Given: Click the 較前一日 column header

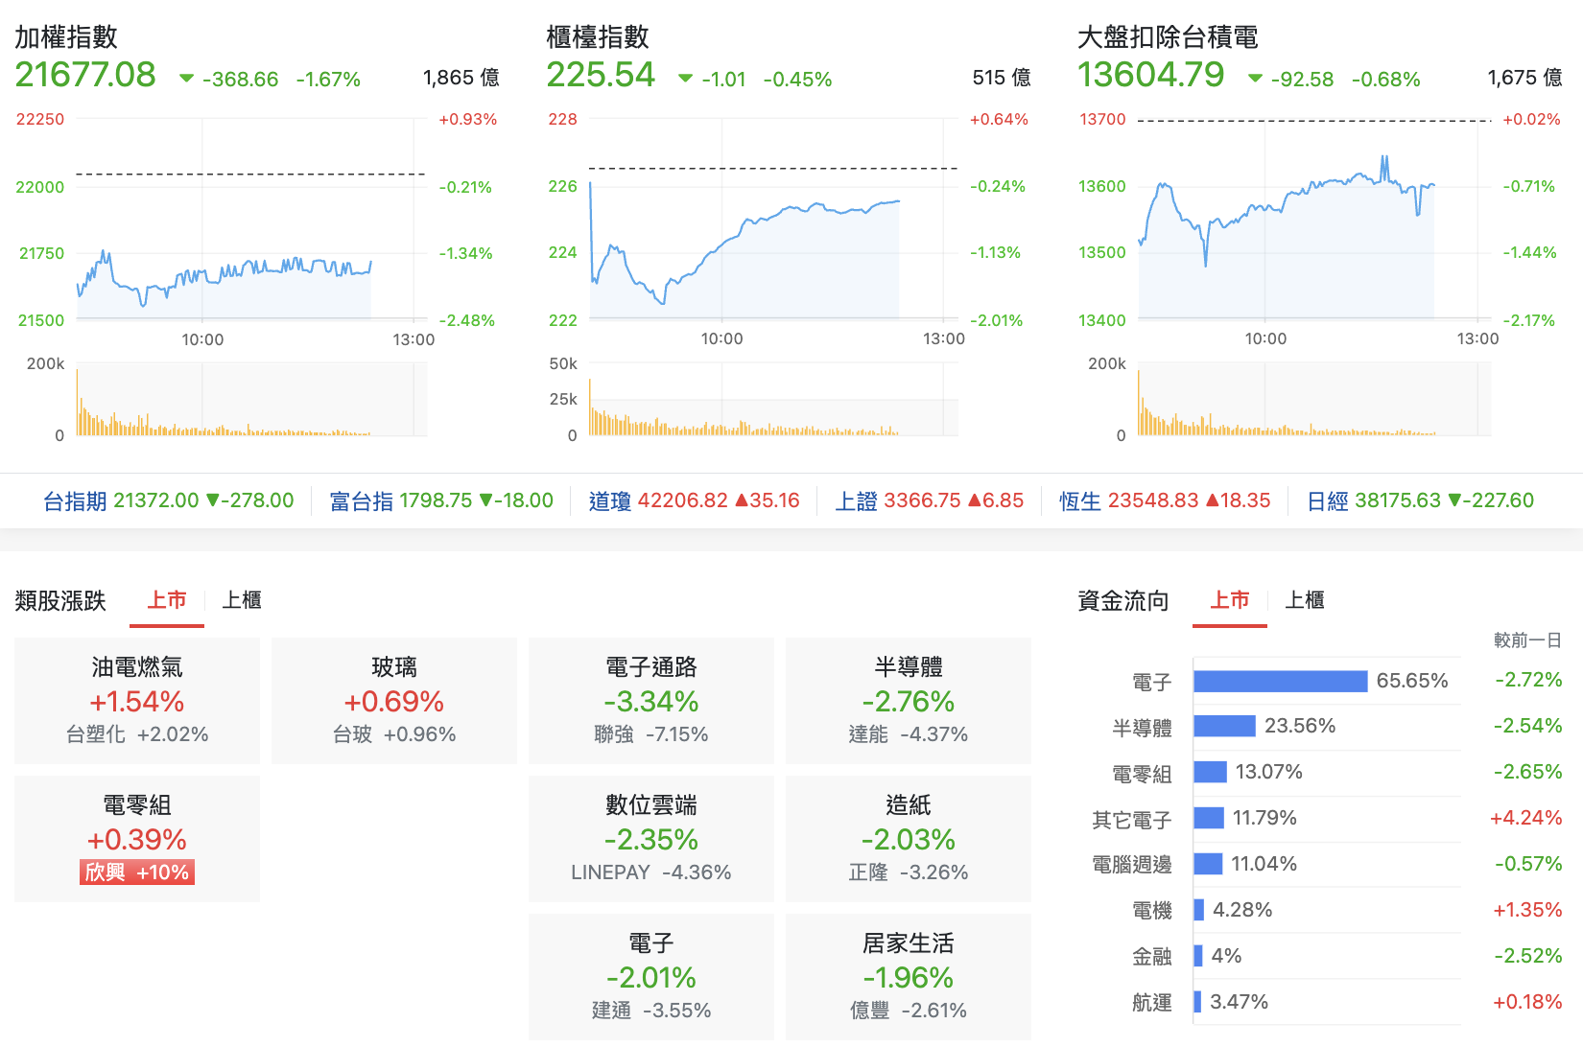Looking at the screenshot, I should pos(1527,640).
